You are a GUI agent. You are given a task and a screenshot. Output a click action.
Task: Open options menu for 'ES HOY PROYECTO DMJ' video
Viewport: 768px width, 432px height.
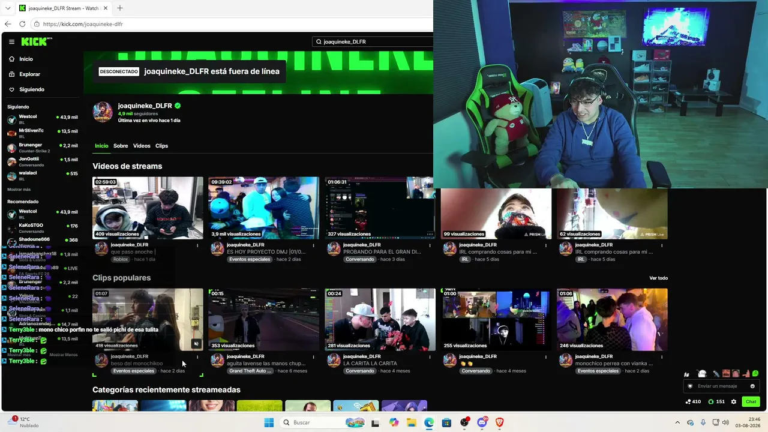pyautogui.click(x=313, y=245)
